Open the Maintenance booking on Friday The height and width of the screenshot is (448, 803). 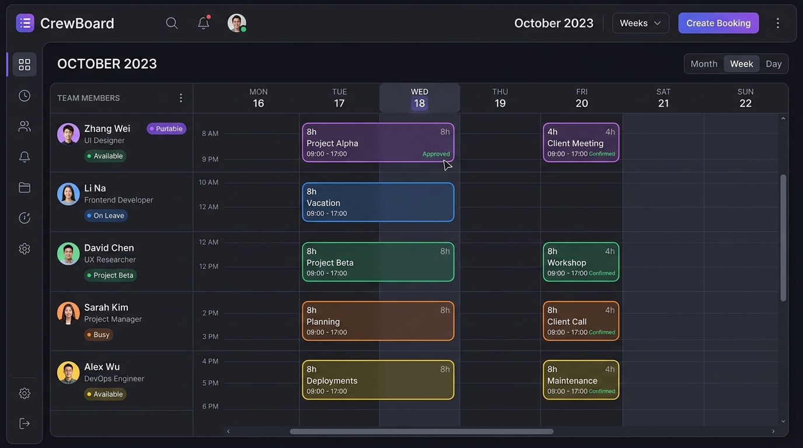point(581,380)
